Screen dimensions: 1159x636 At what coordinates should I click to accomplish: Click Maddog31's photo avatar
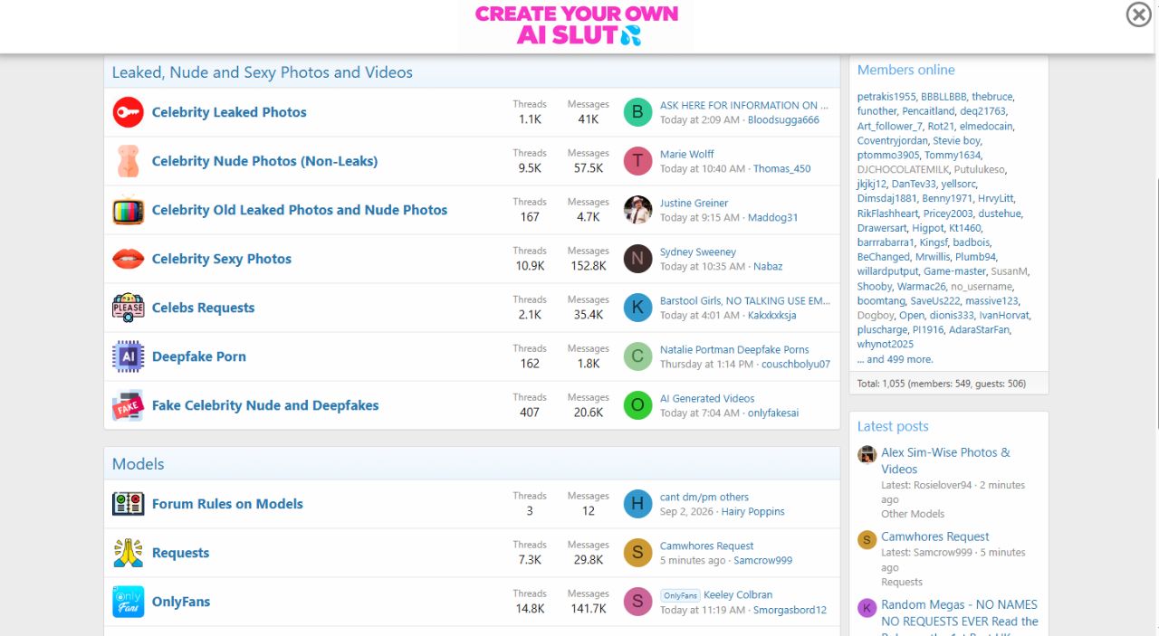tap(637, 210)
